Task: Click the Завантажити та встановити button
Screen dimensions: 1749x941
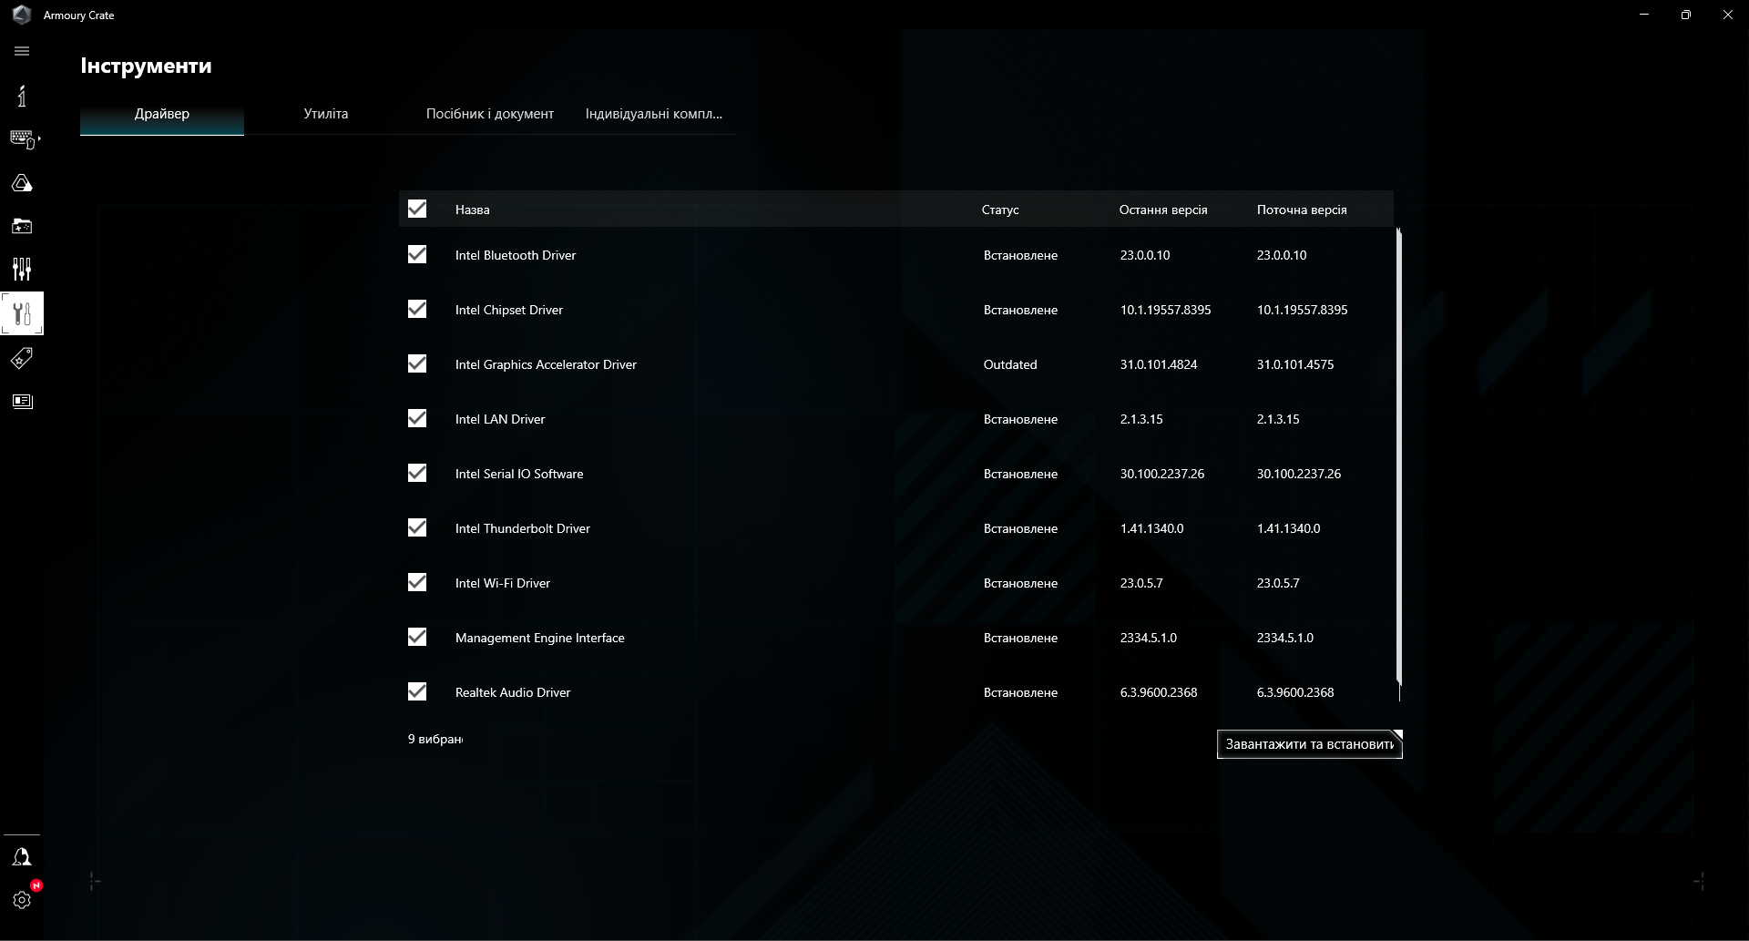Action: click(1309, 744)
